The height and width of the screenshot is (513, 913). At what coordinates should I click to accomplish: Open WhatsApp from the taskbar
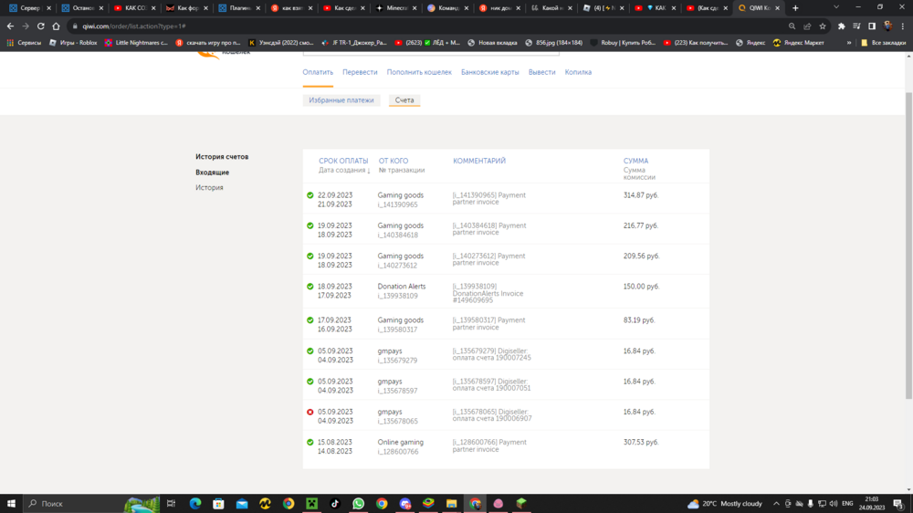tap(358, 504)
